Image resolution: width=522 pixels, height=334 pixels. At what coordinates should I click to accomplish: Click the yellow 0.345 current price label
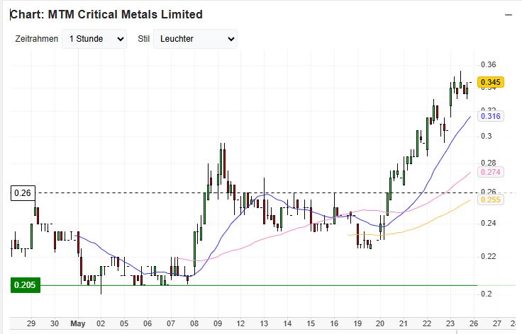point(490,82)
